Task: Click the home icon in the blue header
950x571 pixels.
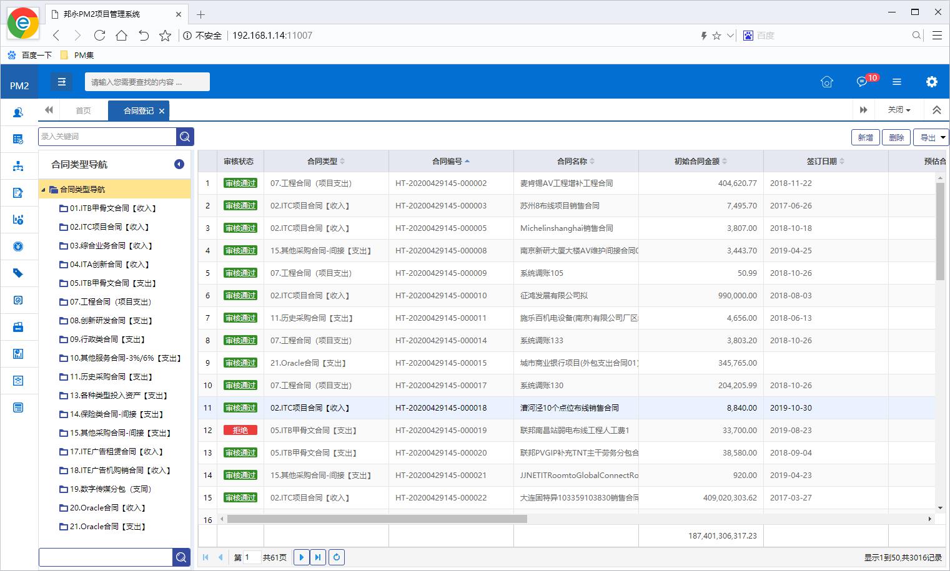Action: click(826, 82)
